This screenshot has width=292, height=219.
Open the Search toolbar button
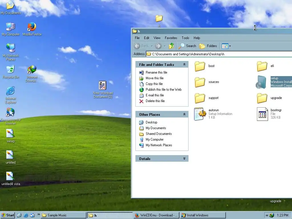[x=187, y=46]
